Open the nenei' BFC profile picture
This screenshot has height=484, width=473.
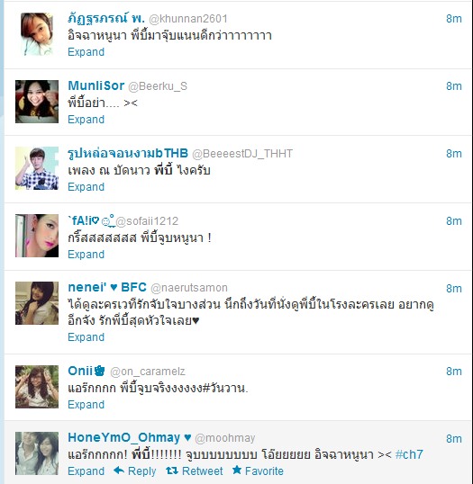(37, 303)
